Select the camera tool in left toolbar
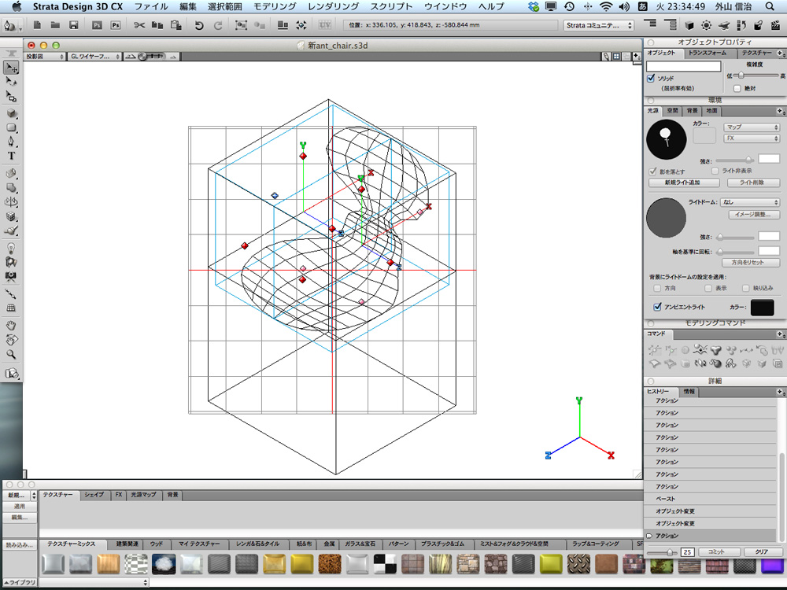The height and width of the screenshot is (590, 787). click(x=11, y=276)
